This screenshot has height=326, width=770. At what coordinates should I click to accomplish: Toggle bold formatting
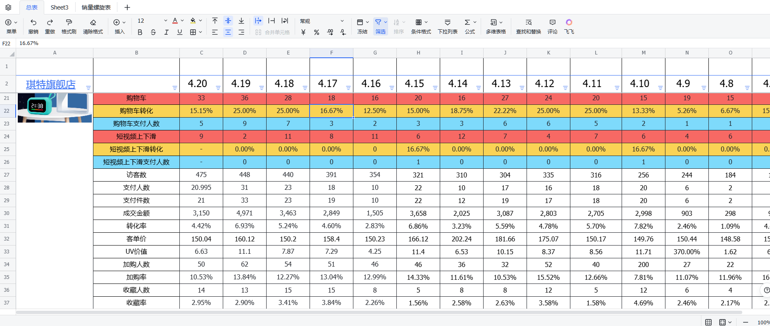140,32
